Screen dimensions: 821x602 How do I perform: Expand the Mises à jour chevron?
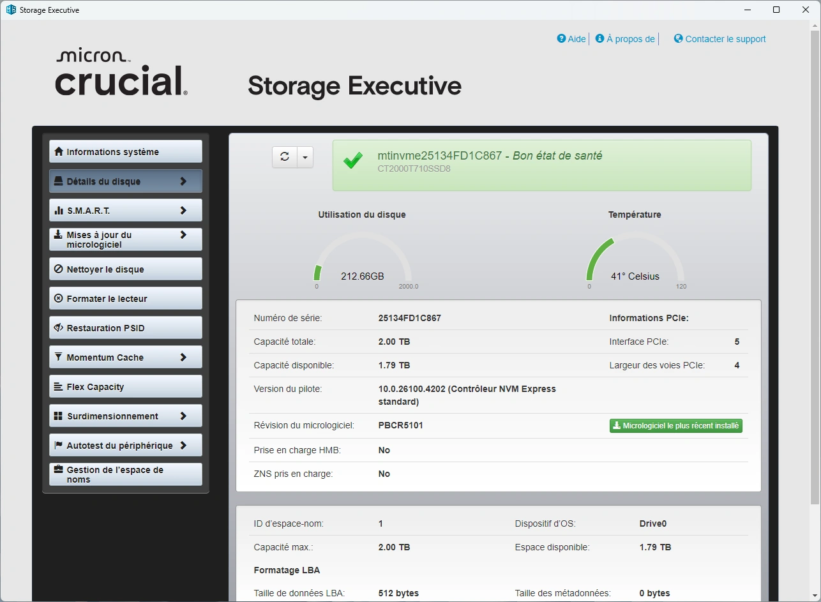pyautogui.click(x=183, y=235)
